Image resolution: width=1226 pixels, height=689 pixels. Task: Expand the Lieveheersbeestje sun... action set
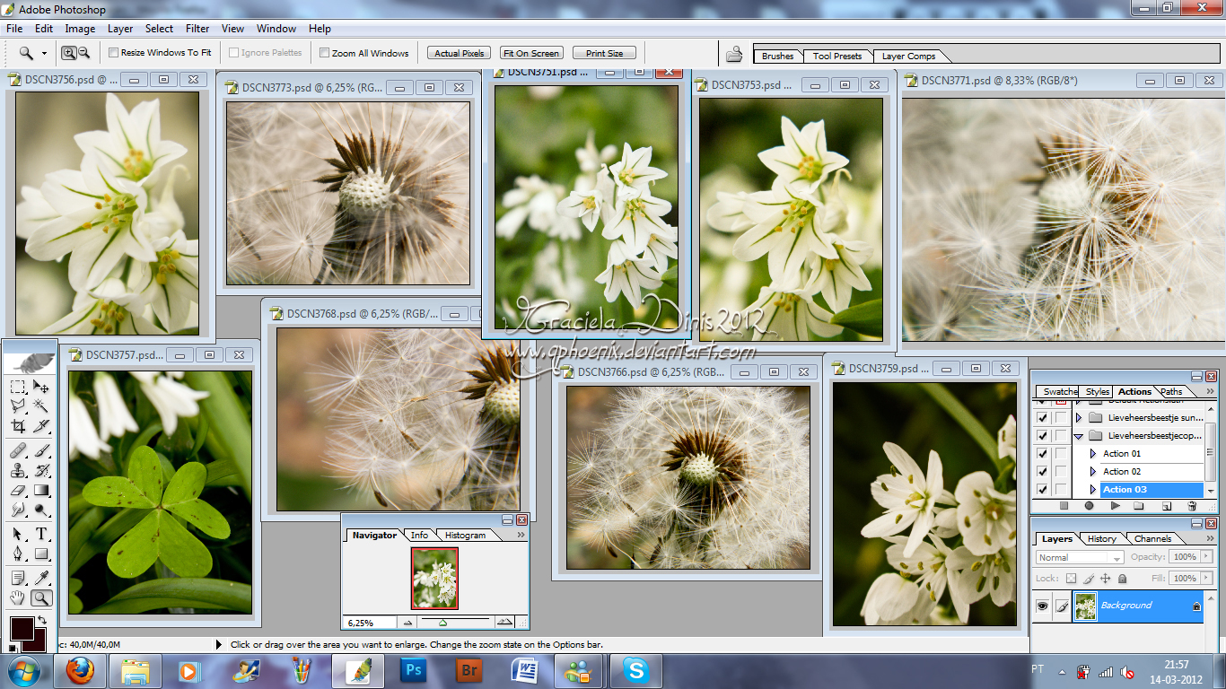click(1078, 418)
